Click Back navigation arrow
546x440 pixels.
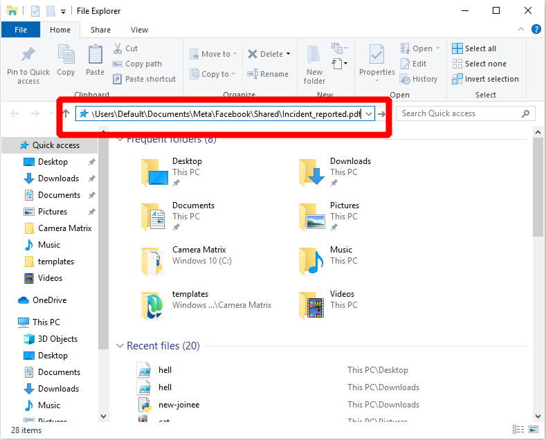[15, 113]
